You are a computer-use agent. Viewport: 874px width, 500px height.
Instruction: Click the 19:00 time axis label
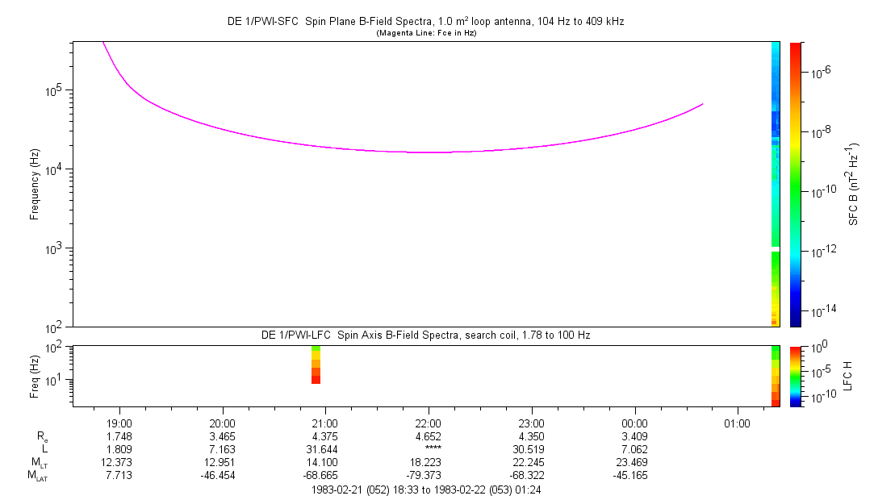click(x=119, y=423)
